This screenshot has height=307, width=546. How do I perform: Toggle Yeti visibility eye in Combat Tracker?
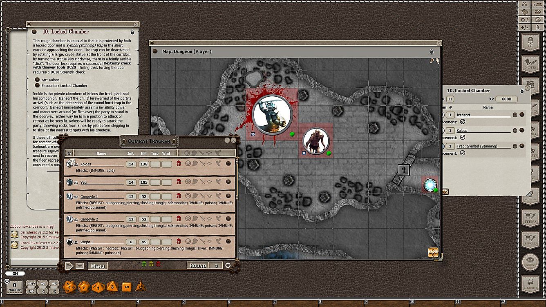coord(76,182)
